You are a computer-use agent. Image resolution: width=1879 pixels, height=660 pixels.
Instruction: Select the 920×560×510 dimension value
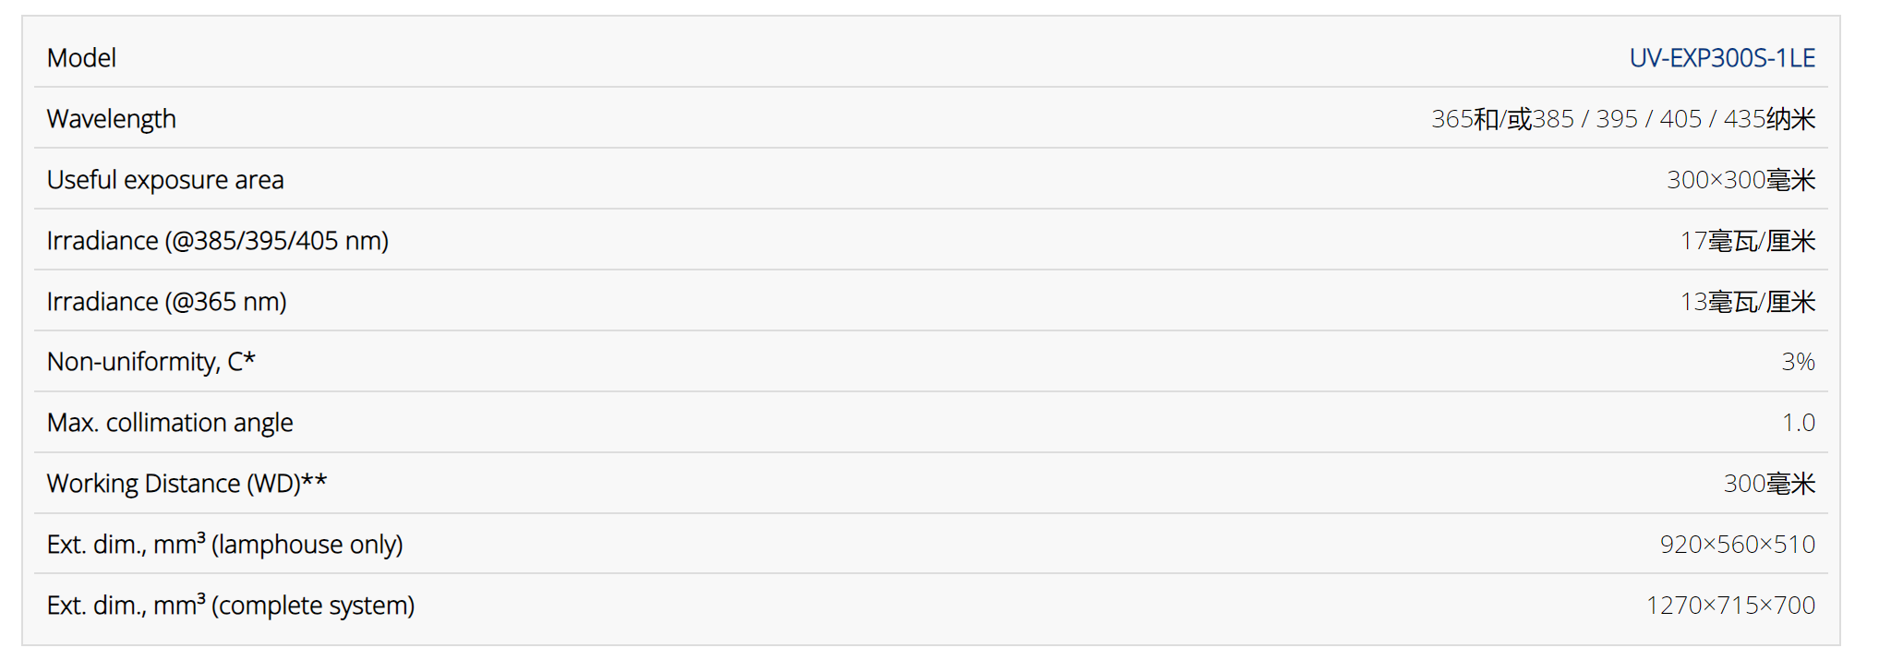(x=1737, y=545)
